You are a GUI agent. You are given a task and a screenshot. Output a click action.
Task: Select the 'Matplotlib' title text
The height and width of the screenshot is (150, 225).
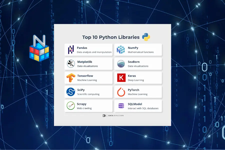click(85, 62)
